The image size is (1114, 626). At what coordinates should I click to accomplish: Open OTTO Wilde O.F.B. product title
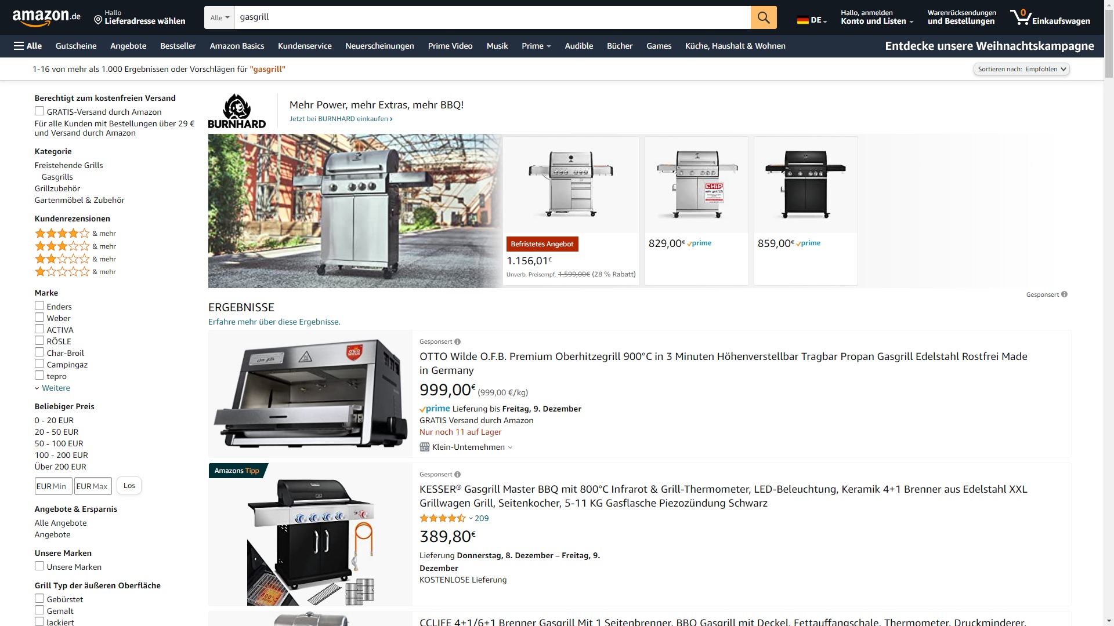tap(724, 363)
